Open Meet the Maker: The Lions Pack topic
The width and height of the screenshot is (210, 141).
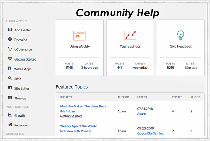coord(83,109)
